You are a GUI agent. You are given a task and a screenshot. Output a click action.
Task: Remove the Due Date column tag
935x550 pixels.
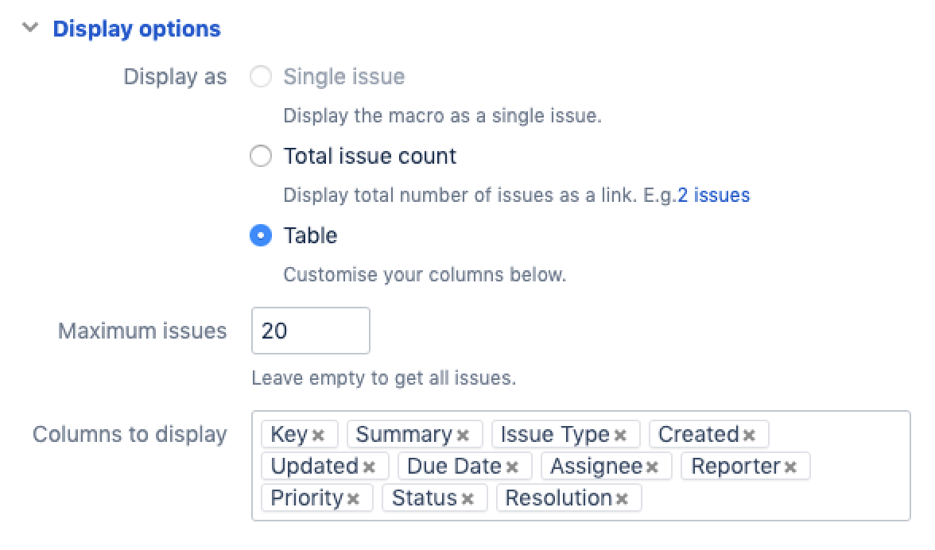(x=512, y=467)
